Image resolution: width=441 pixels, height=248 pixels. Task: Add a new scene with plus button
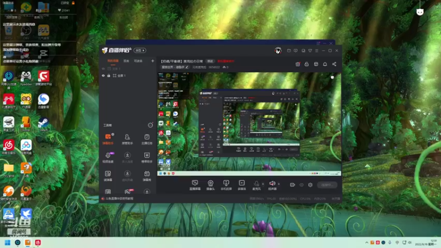tap(153, 61)
